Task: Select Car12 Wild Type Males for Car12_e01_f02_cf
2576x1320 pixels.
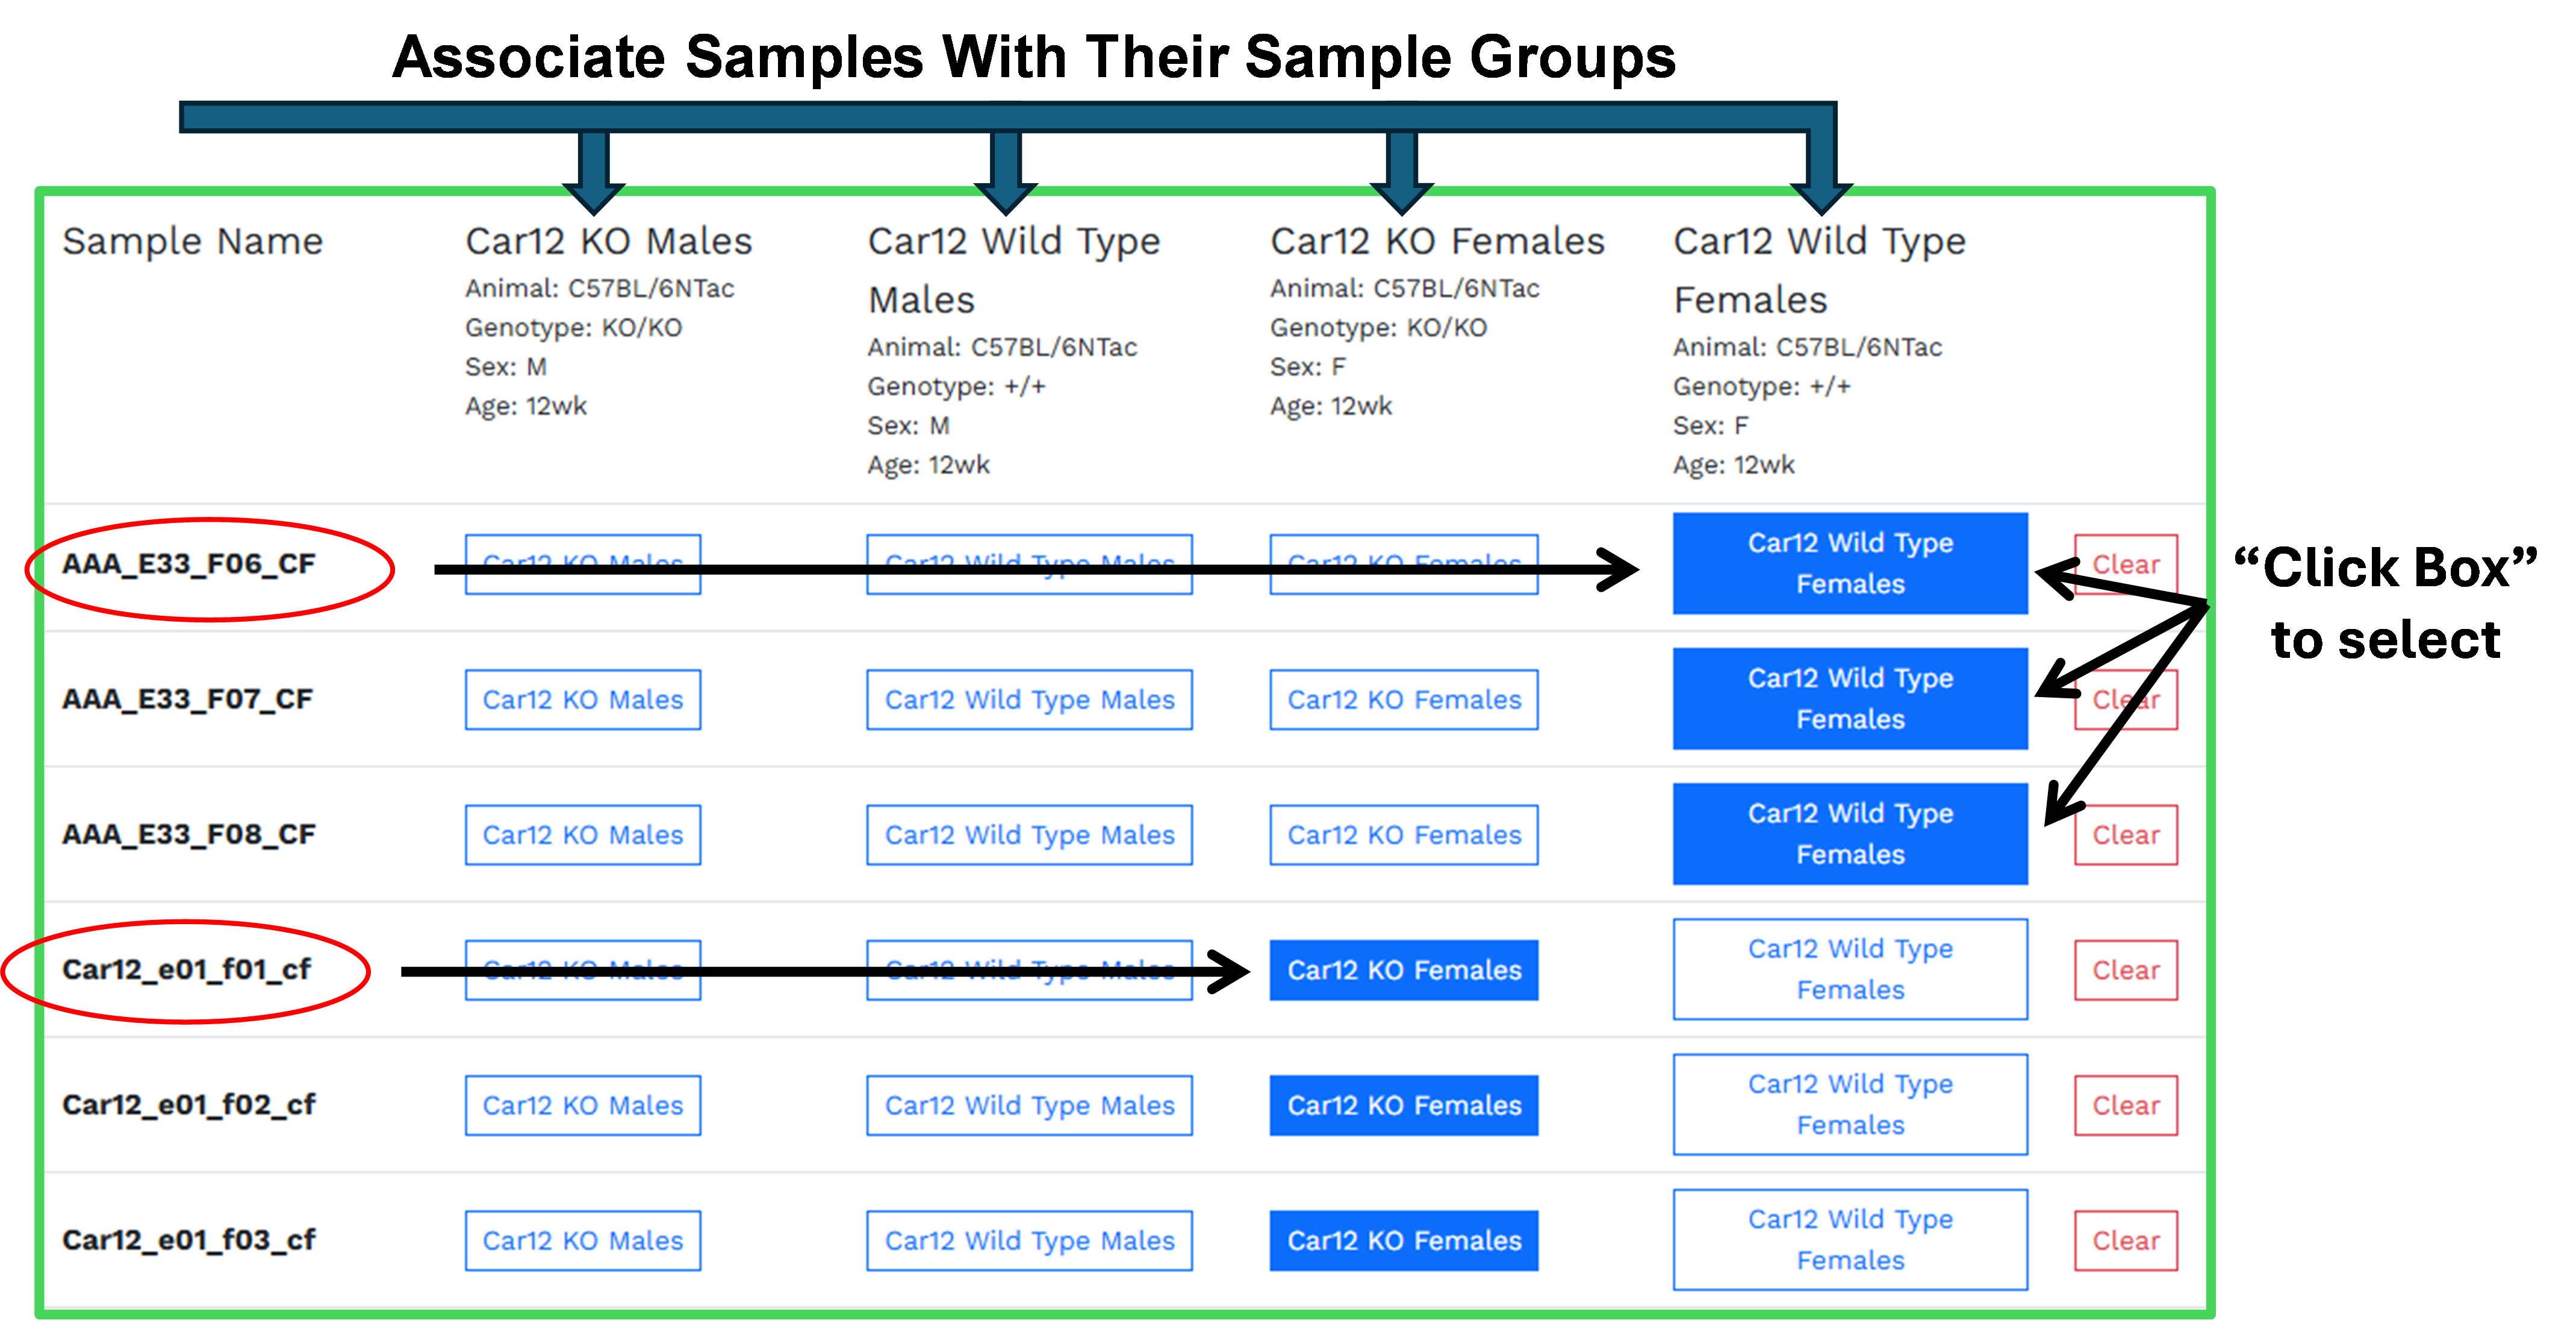Action: click(x=1029, y=1105)
